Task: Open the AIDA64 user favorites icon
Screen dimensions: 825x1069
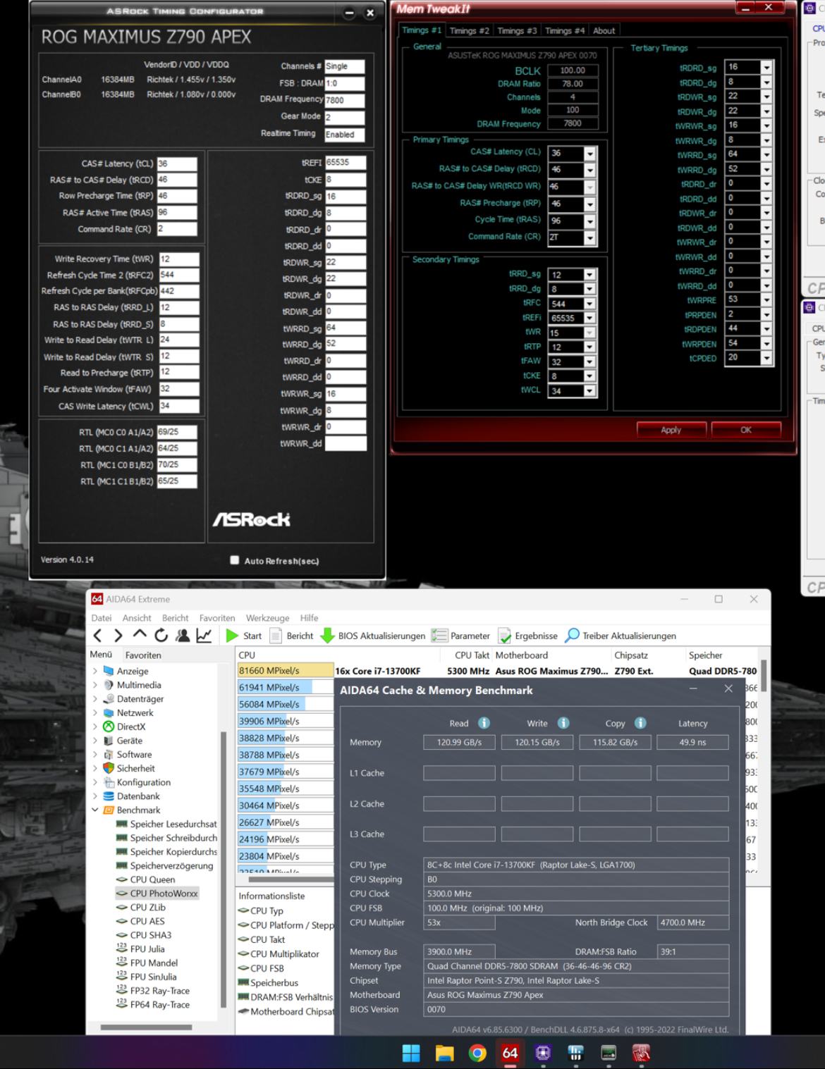Action: pyautogui.click(x=183, y=636)
